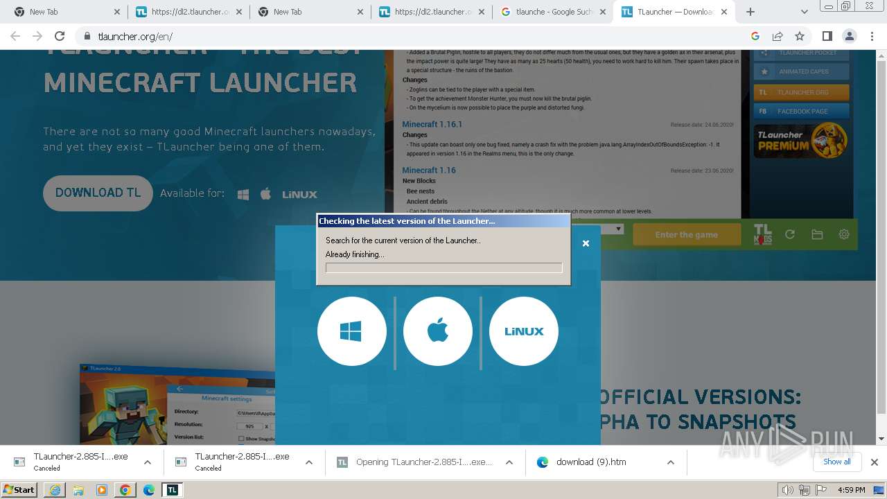Open the Windows Start menu
This screenshot has height=499, width=887.
(19, 490)
